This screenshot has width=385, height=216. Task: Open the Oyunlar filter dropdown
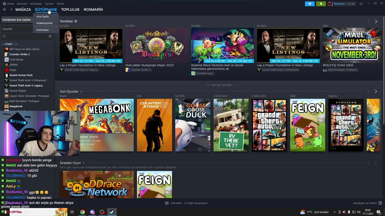17,29
